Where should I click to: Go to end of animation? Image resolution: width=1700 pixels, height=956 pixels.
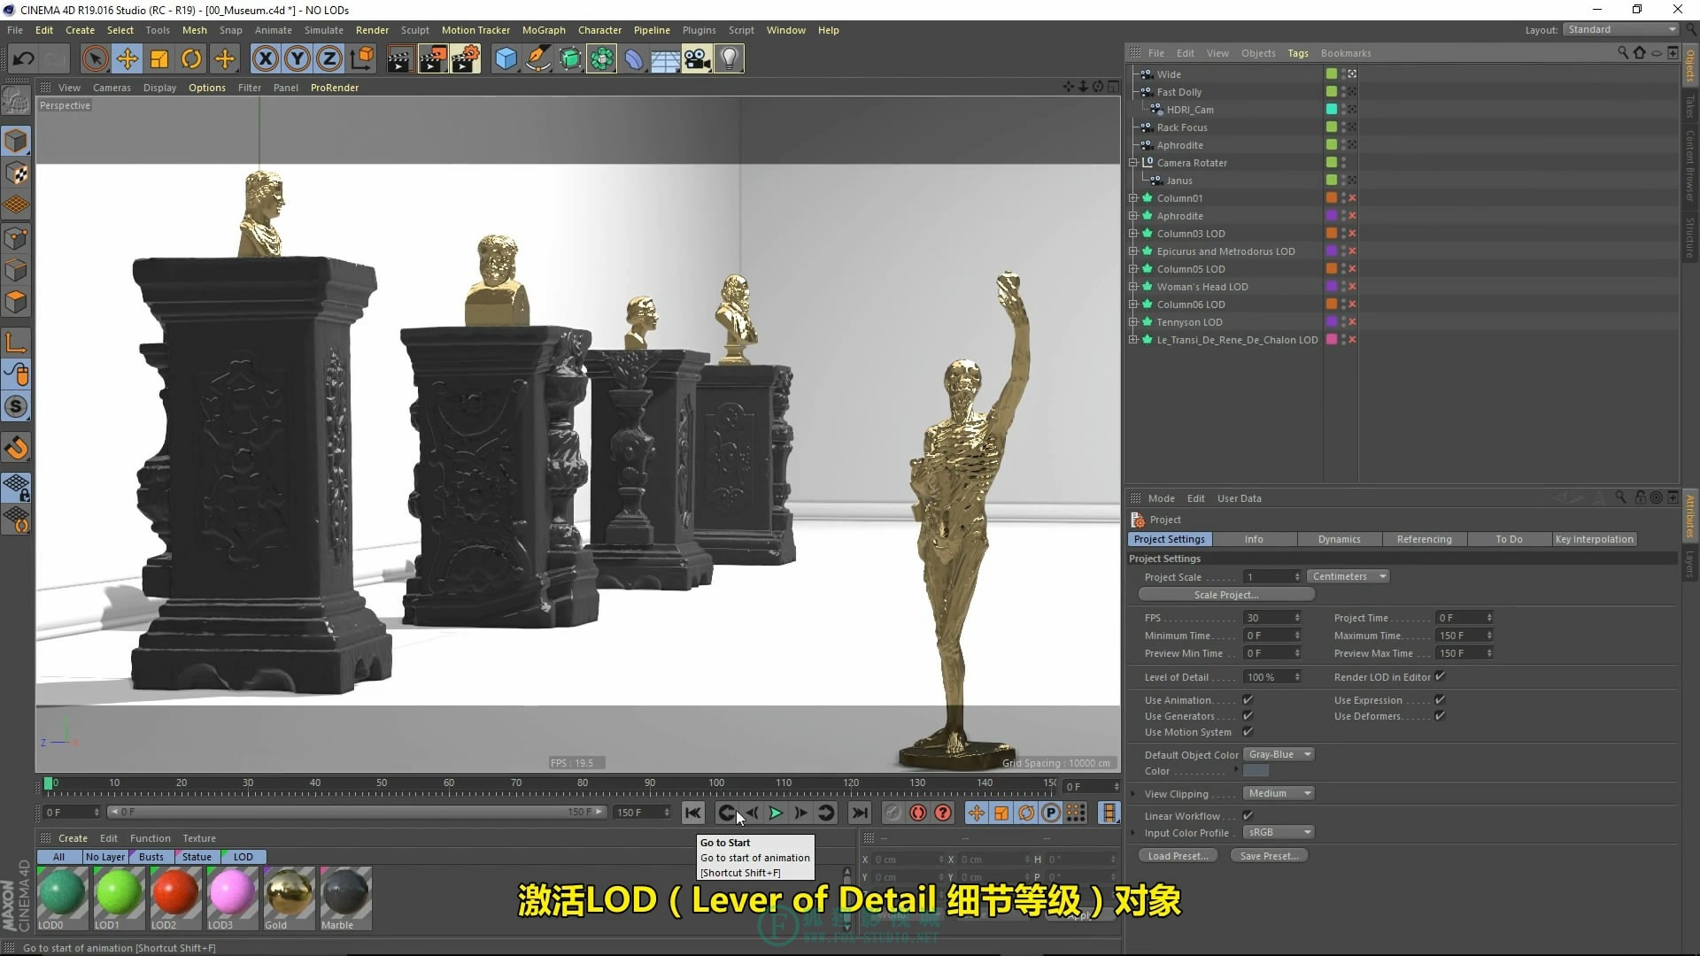[859, 813]
